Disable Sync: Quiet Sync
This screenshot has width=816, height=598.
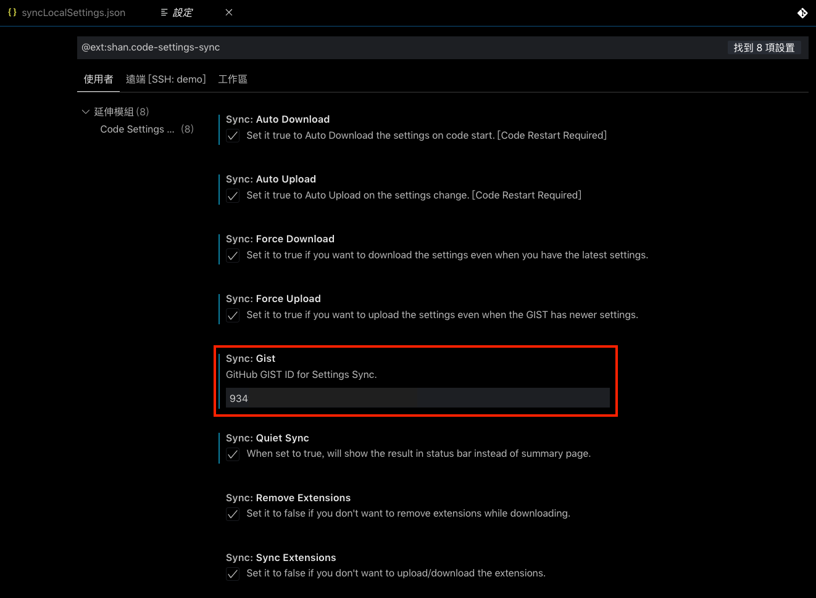pyautogui.click(x=233, y=454)
